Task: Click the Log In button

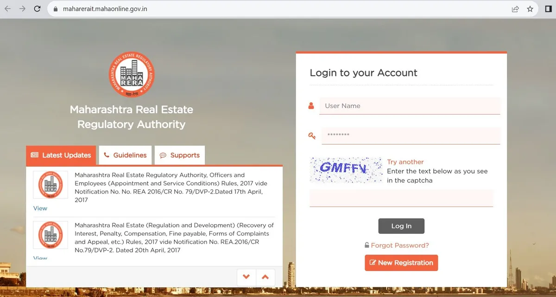Action: pos(401,226)
